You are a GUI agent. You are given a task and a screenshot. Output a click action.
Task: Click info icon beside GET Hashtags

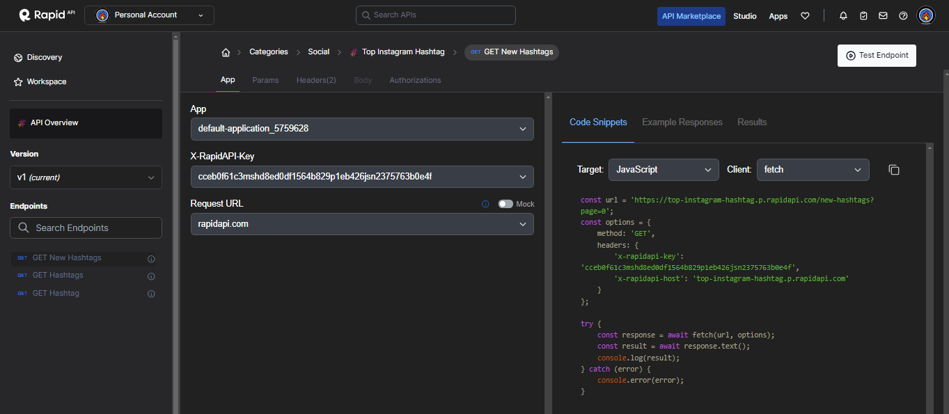pyautogui.click(x=151, y=276)
